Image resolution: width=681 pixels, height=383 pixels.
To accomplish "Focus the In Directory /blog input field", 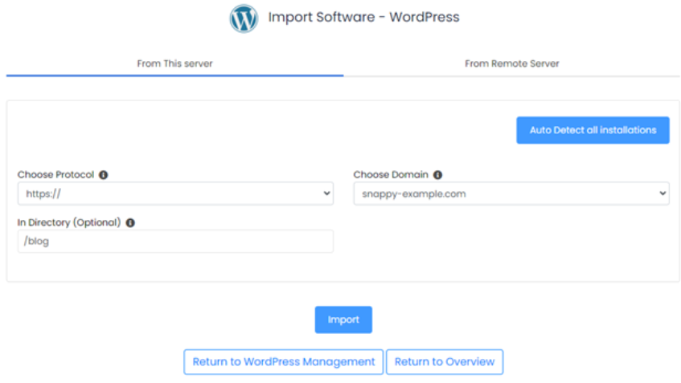I will click(175, 241).
